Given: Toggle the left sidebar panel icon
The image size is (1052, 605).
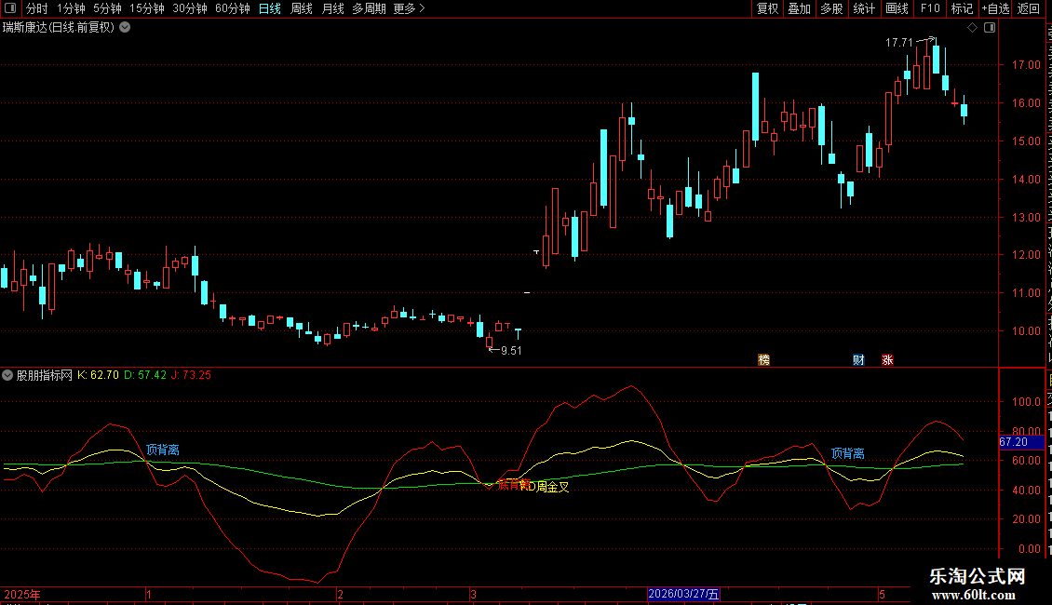Looking at the screenshot, I should click(11, 8).
